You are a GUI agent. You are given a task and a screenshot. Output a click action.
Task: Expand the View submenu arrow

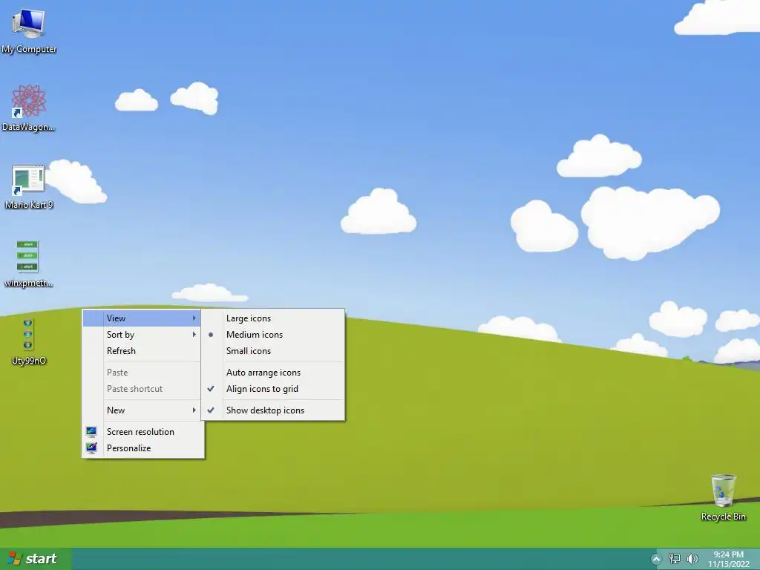(x=194, y=318)
